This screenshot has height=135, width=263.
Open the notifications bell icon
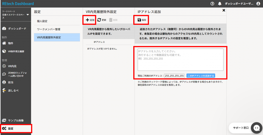pos(220,4)
